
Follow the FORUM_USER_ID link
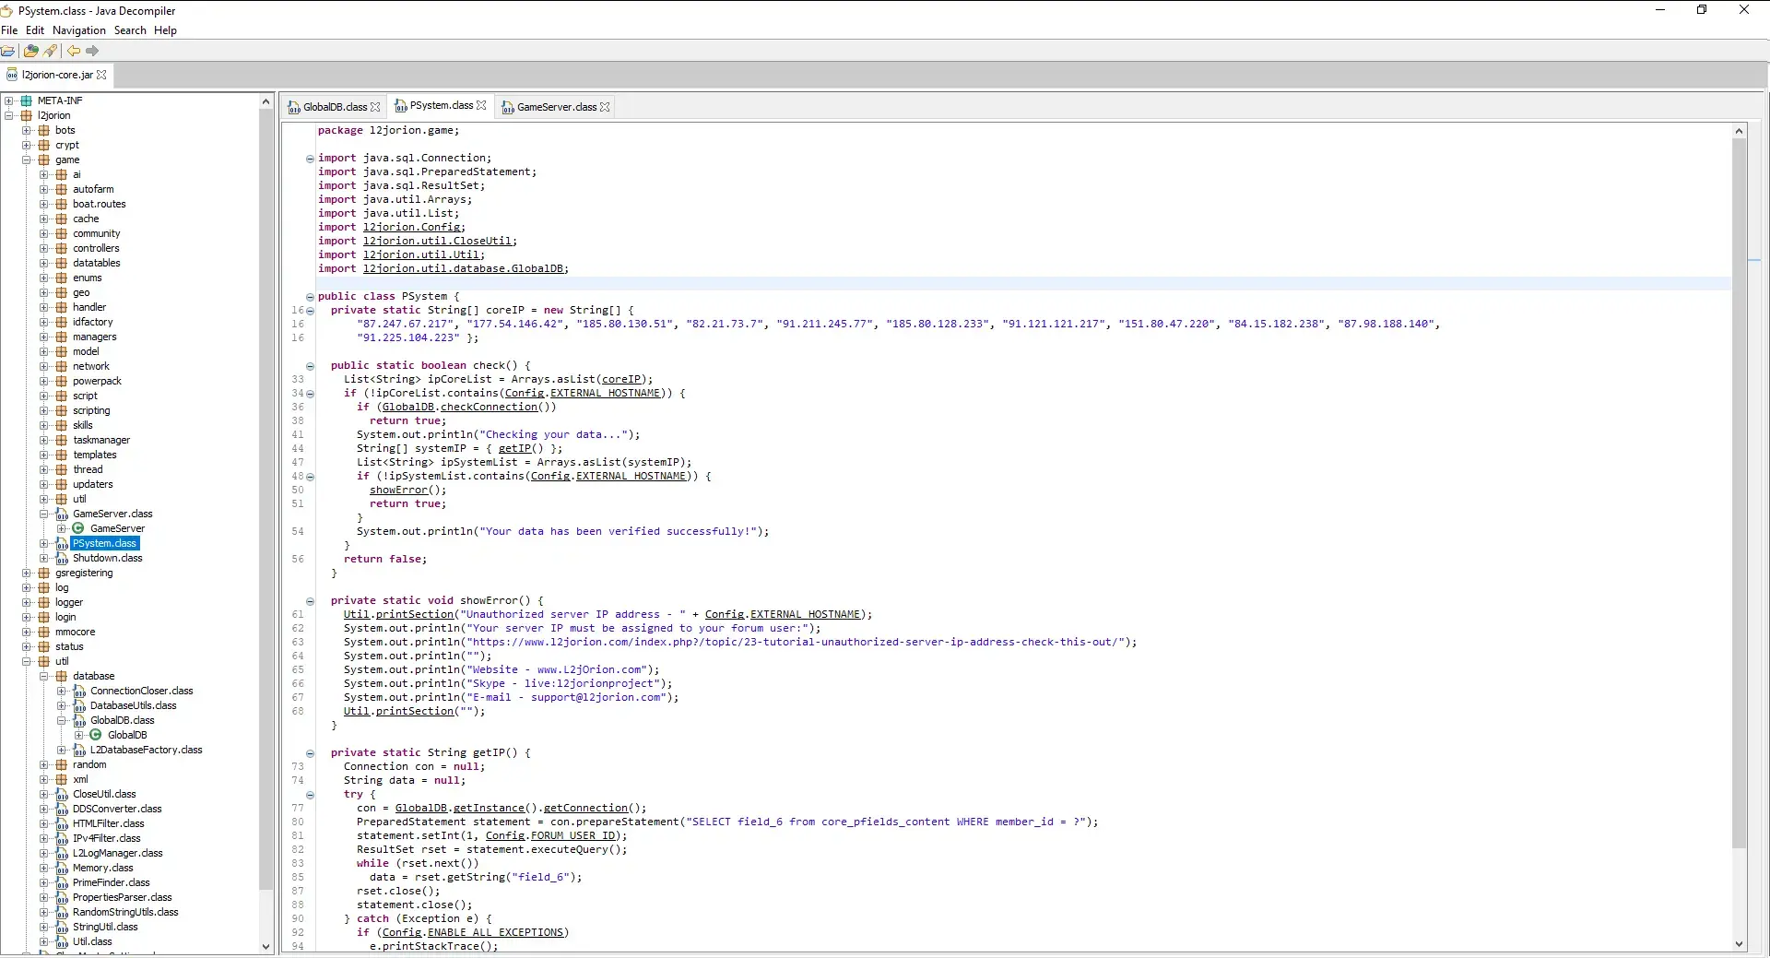(x=572, y=835)
